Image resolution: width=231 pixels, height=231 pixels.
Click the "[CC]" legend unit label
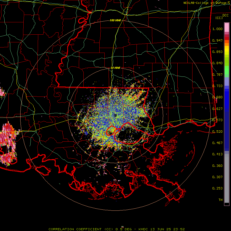coord(219,18)
